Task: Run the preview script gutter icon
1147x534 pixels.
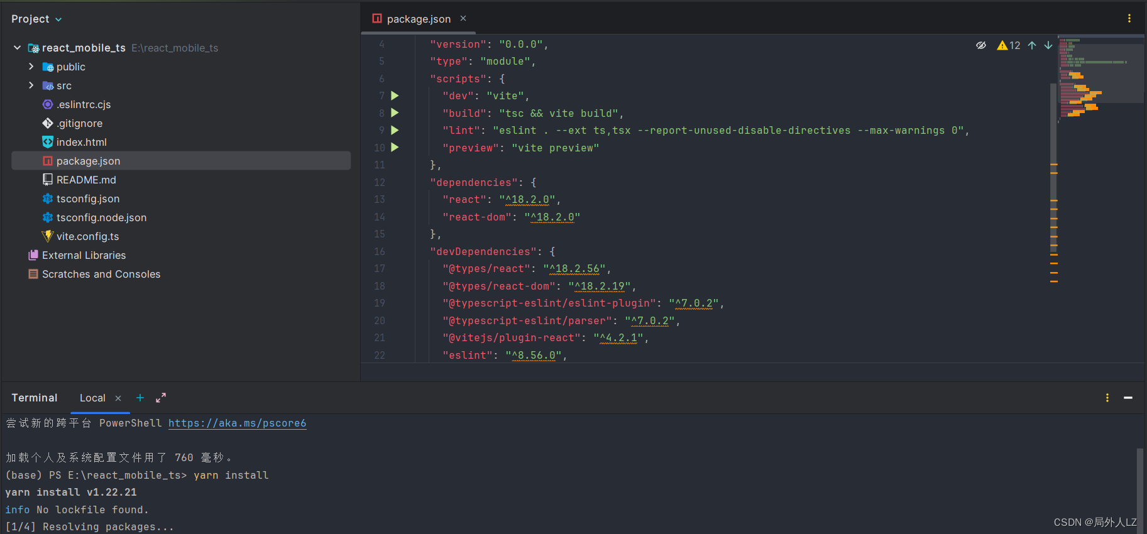Action: tap(395, 148)
